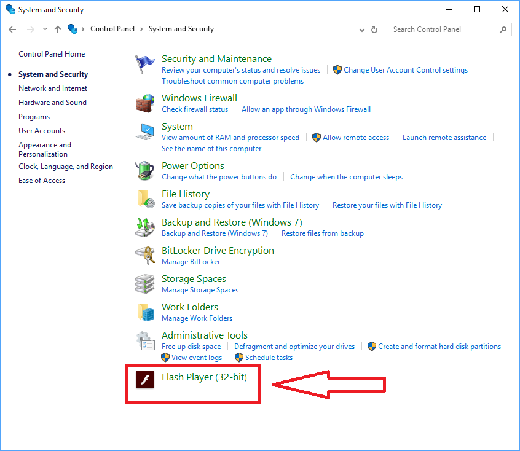Go to Control Panel Home
This screenshot has height=451, width=520.
coord(52,54)
